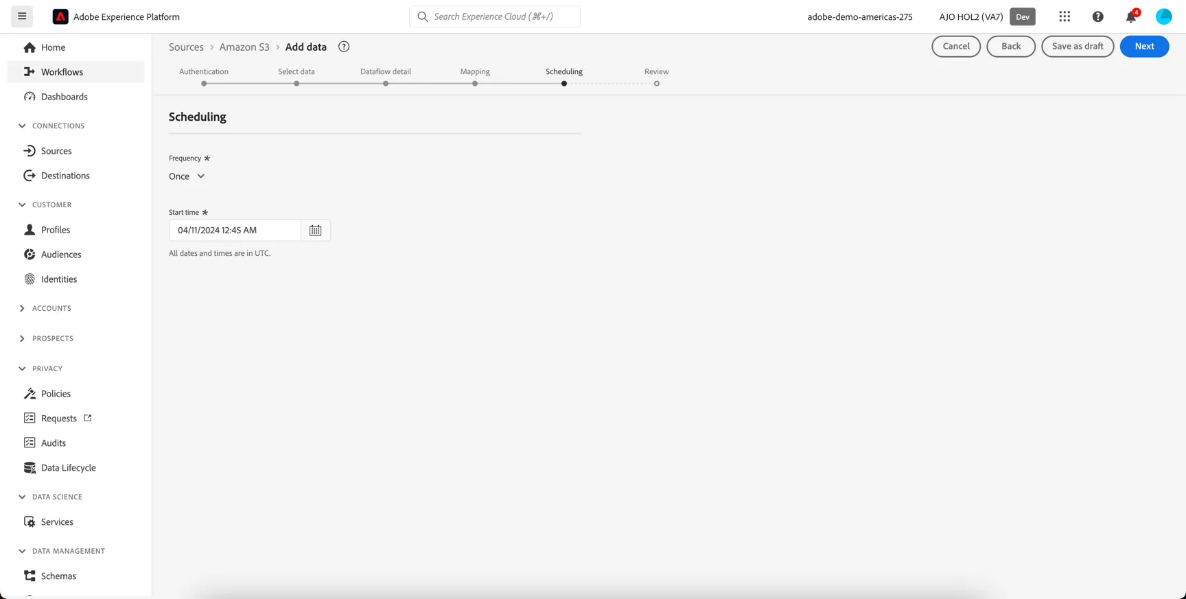The height and width of the screenshot is (599, 1186).
Task: Open the help question mark menu
Action: [1098, 16]
